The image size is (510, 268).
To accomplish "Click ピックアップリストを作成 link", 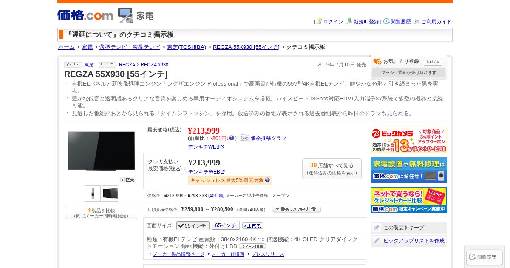I will pos(414,241).
